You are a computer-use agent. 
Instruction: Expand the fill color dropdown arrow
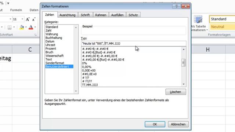(26, 27)
